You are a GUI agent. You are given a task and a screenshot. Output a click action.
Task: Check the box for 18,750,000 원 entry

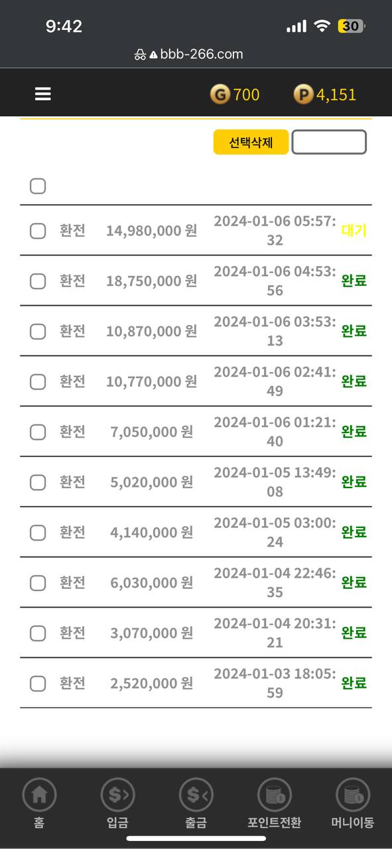(38, 281)
